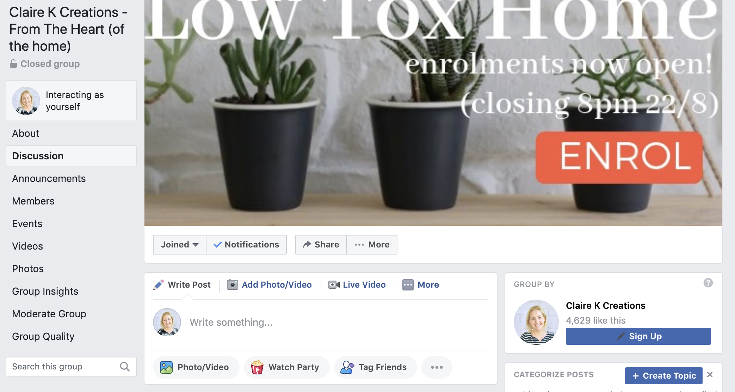Click the Watch Party popcorn icon
Screen dimensions: 735x392
tap(257, 367)
